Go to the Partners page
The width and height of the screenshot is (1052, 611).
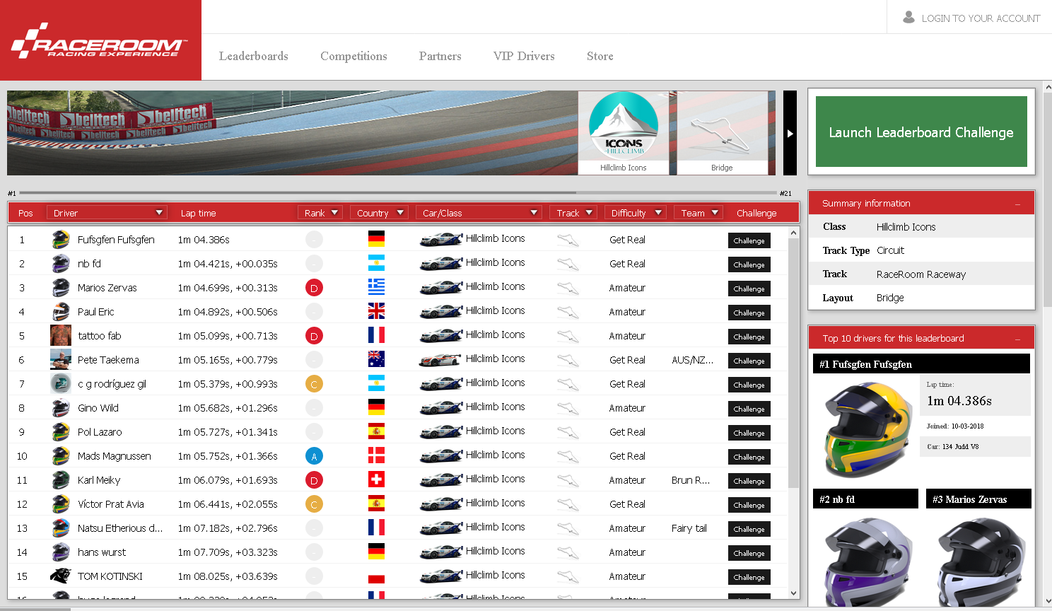click(x=440, y=57)
